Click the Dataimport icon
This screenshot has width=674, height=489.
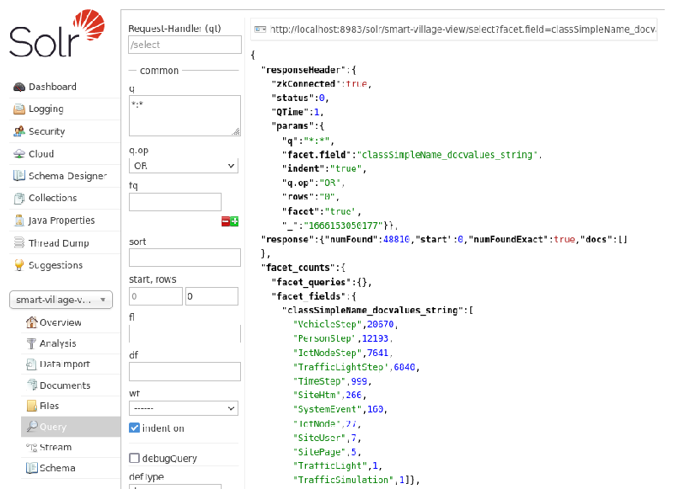pos(31,364)
